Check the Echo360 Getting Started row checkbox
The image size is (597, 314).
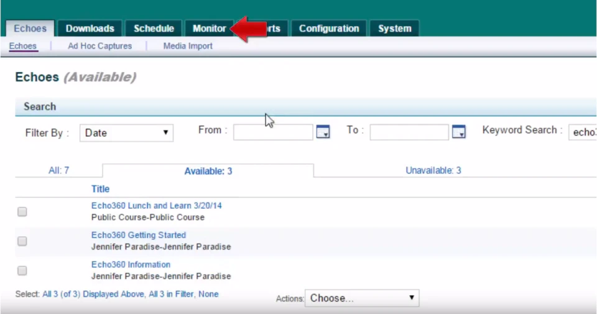point(22,241)
